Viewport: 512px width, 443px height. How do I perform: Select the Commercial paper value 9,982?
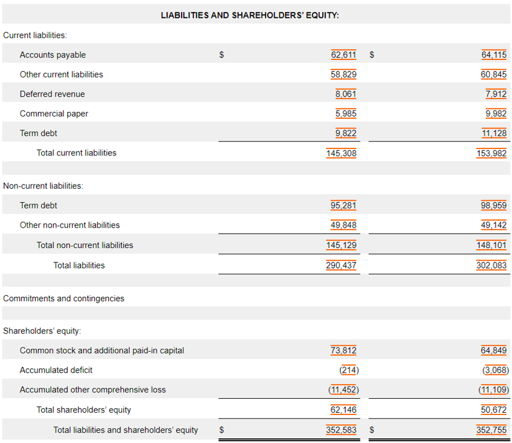coord(496,114)
